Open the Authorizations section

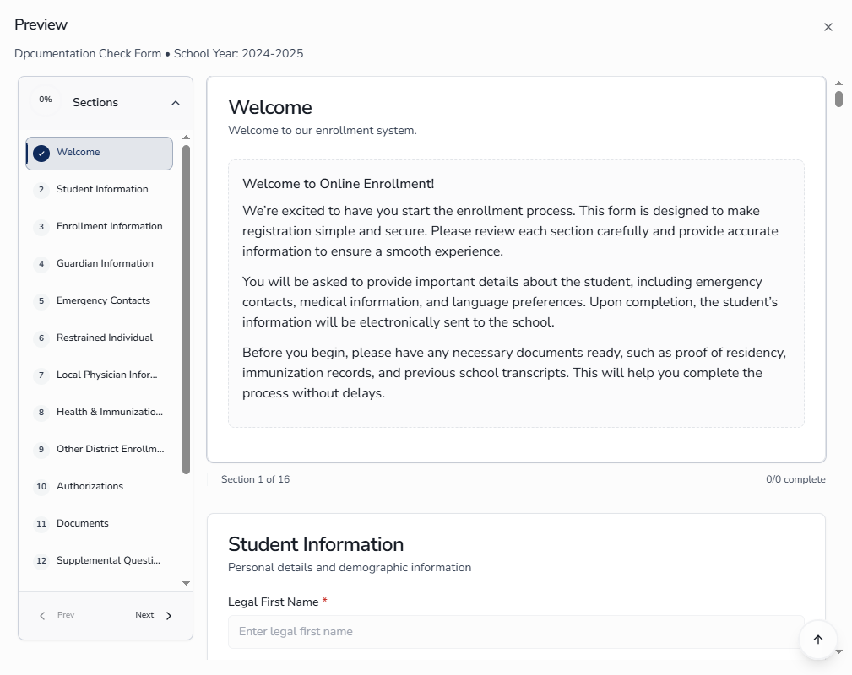100,487
